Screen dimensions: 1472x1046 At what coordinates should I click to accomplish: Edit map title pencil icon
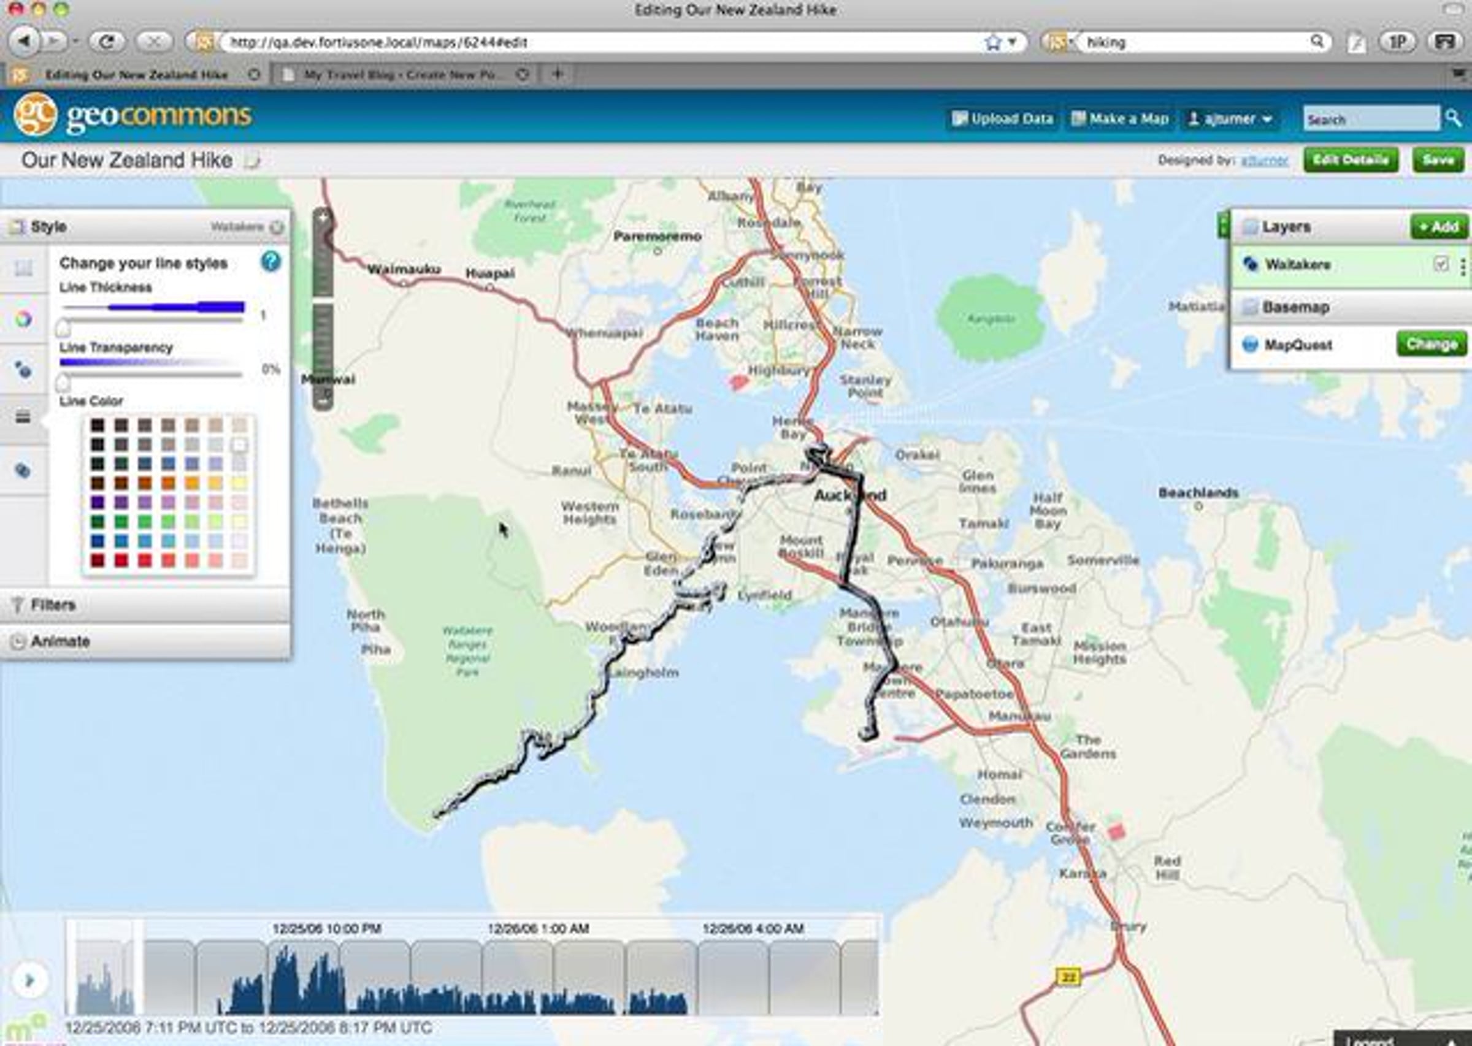[x=253, y=161]
